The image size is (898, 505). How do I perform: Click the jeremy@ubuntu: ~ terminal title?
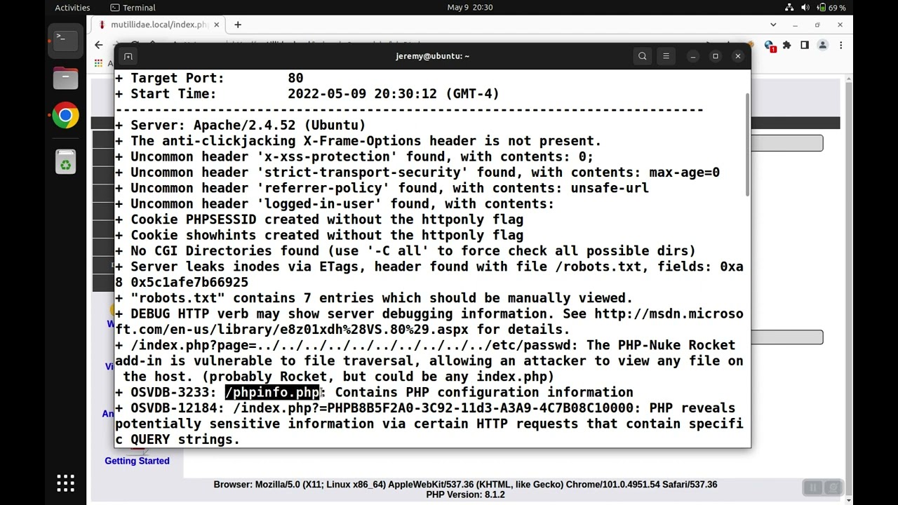(432, 56)
